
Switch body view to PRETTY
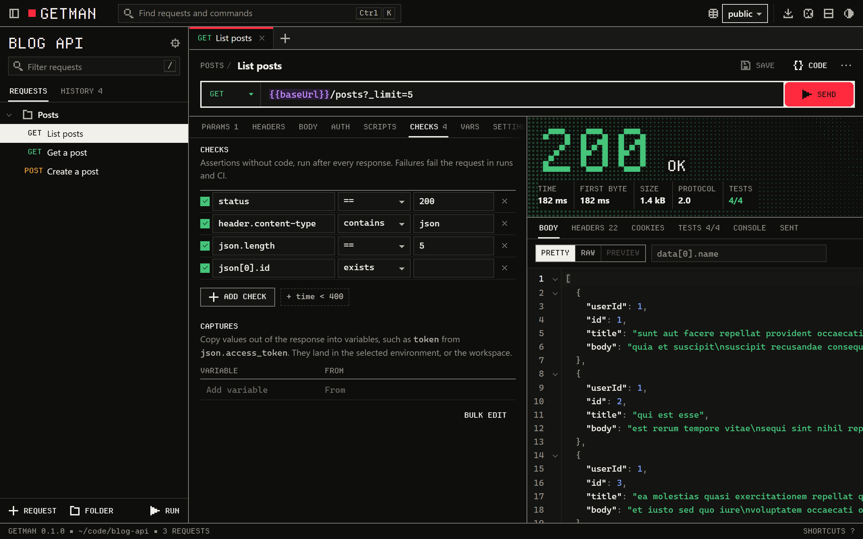[x=555, y=253]
